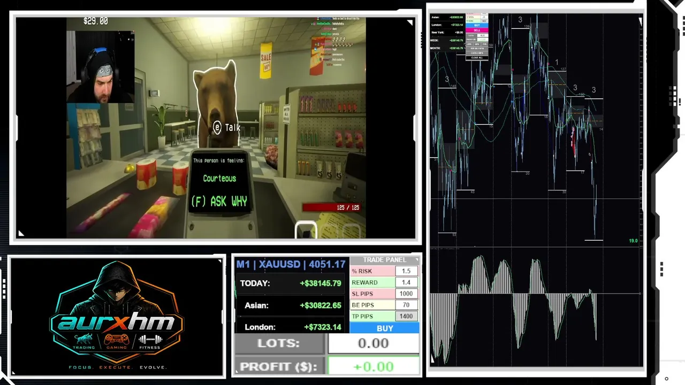This screenshot has height=385, width=685.
Task: Click the WEEK profit value on the chart
Action: coord(456,40)
